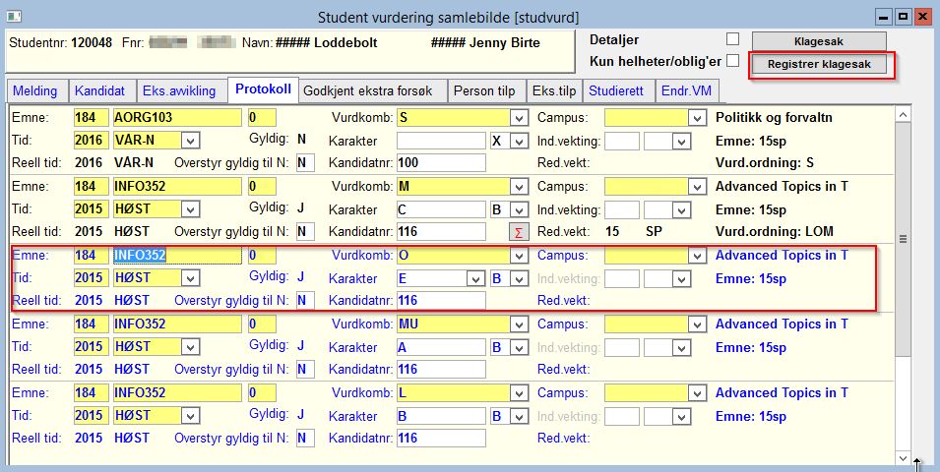Click Karakter field showing B in L row
The image size is (940, 472).
(441, 416)
